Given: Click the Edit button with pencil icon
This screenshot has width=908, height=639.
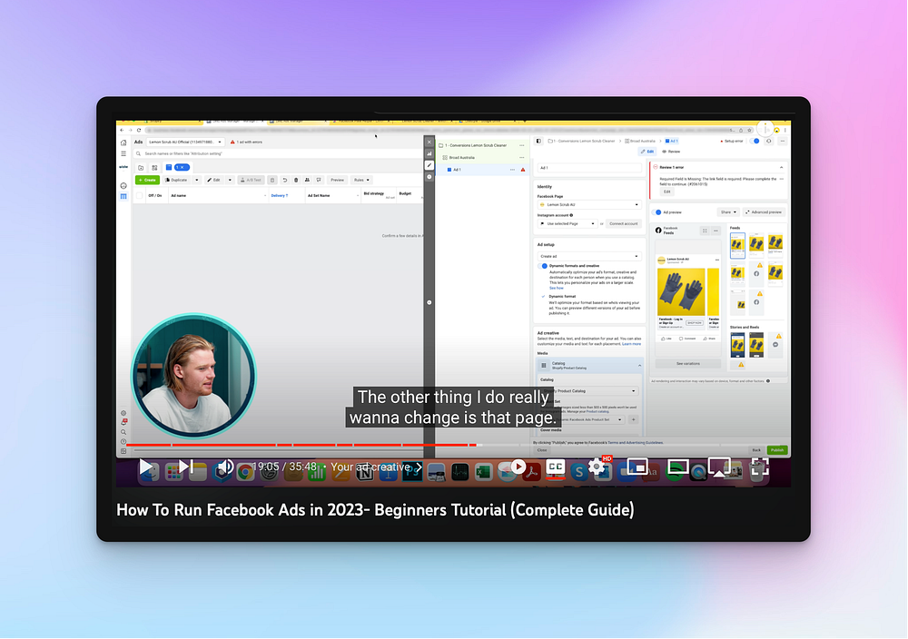Looking at the screenshot, I should [213, 180].
